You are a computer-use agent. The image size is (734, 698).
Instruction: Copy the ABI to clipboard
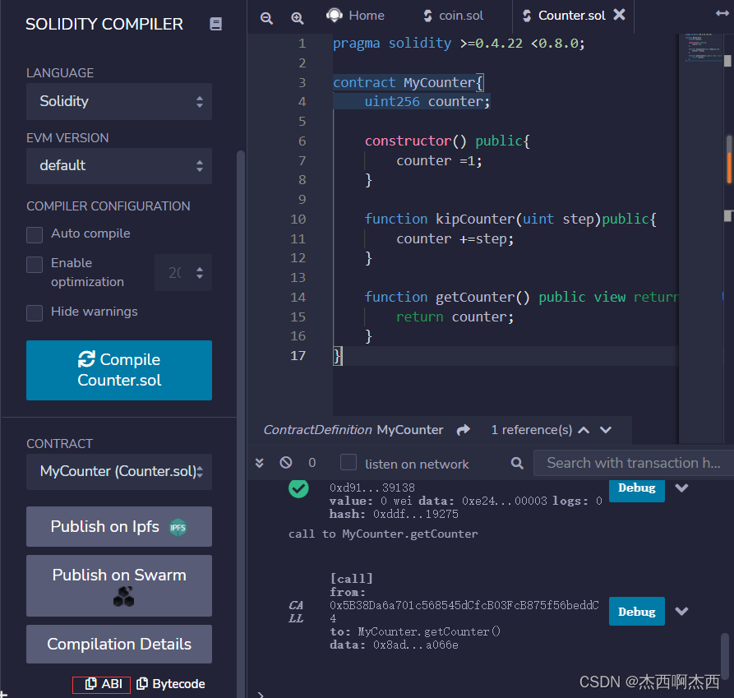coord(102,684)
